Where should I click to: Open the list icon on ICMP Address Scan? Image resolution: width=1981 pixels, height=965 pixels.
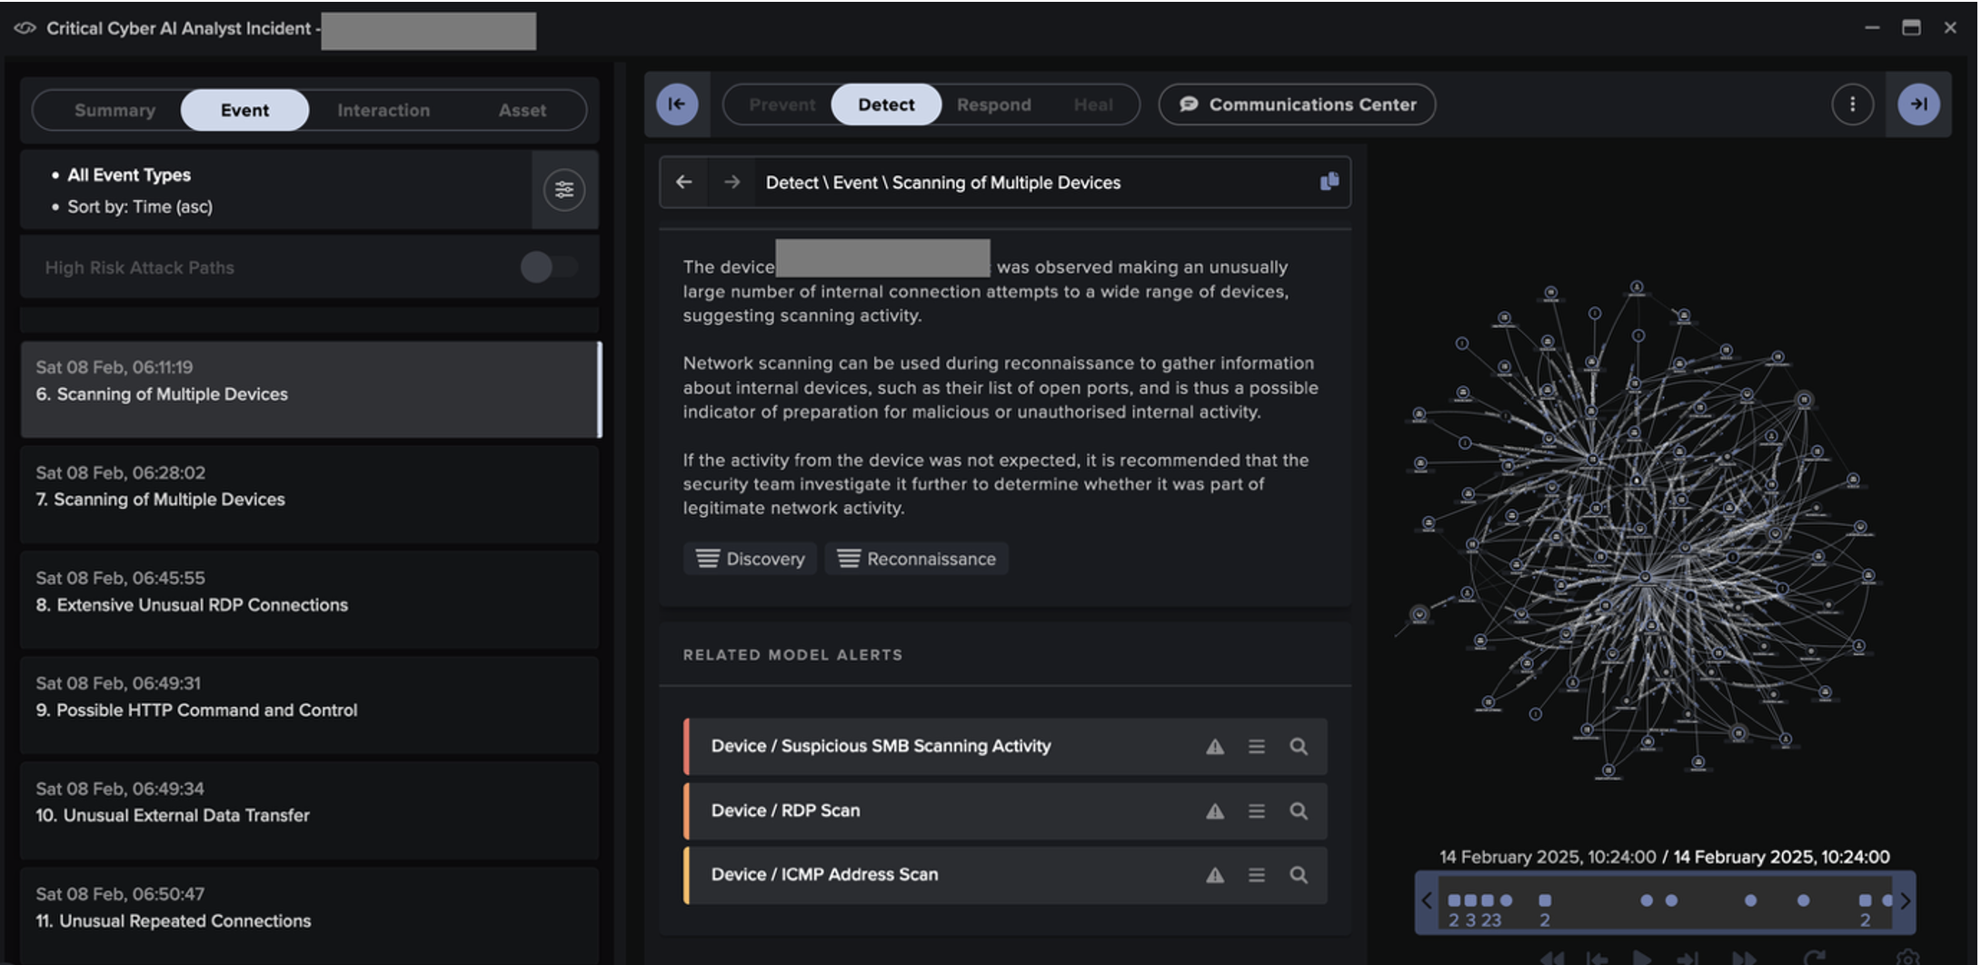point(1257,875)
